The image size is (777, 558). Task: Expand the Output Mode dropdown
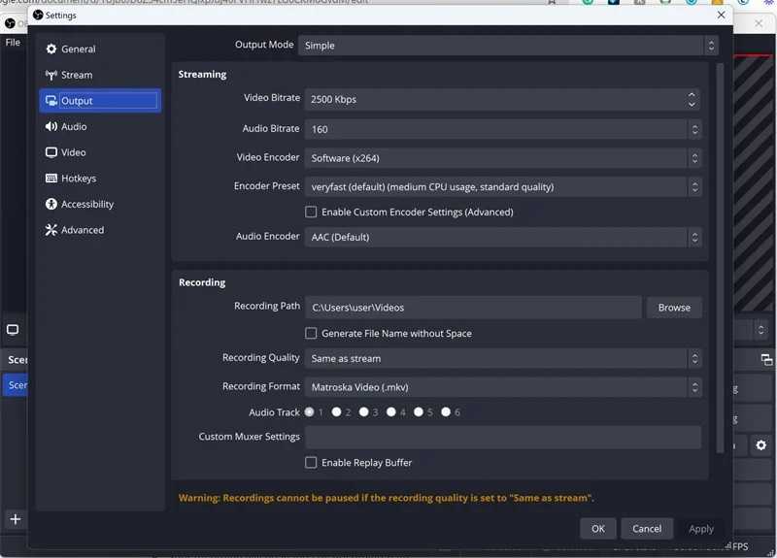click(508, 46)
